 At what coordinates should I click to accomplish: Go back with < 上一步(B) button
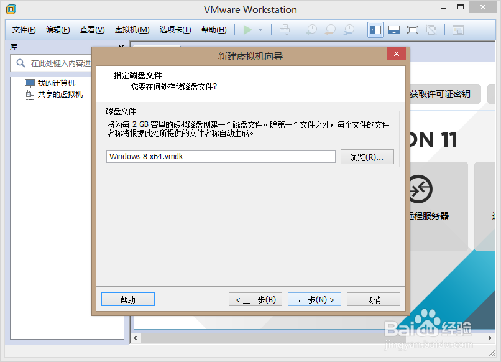point(255,299)
